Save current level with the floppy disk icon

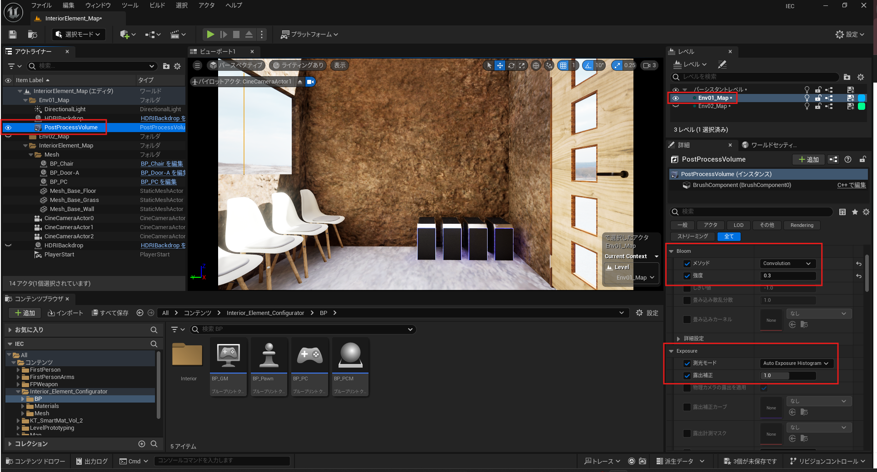coord(13,34)
